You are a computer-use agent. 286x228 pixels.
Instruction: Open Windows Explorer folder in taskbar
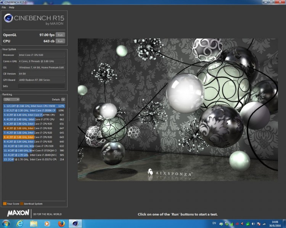click(x=34, y=223)
